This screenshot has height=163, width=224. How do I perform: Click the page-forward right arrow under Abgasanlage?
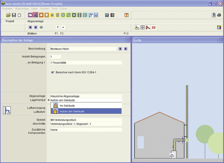pyautogui.click(x=36, y=27)
